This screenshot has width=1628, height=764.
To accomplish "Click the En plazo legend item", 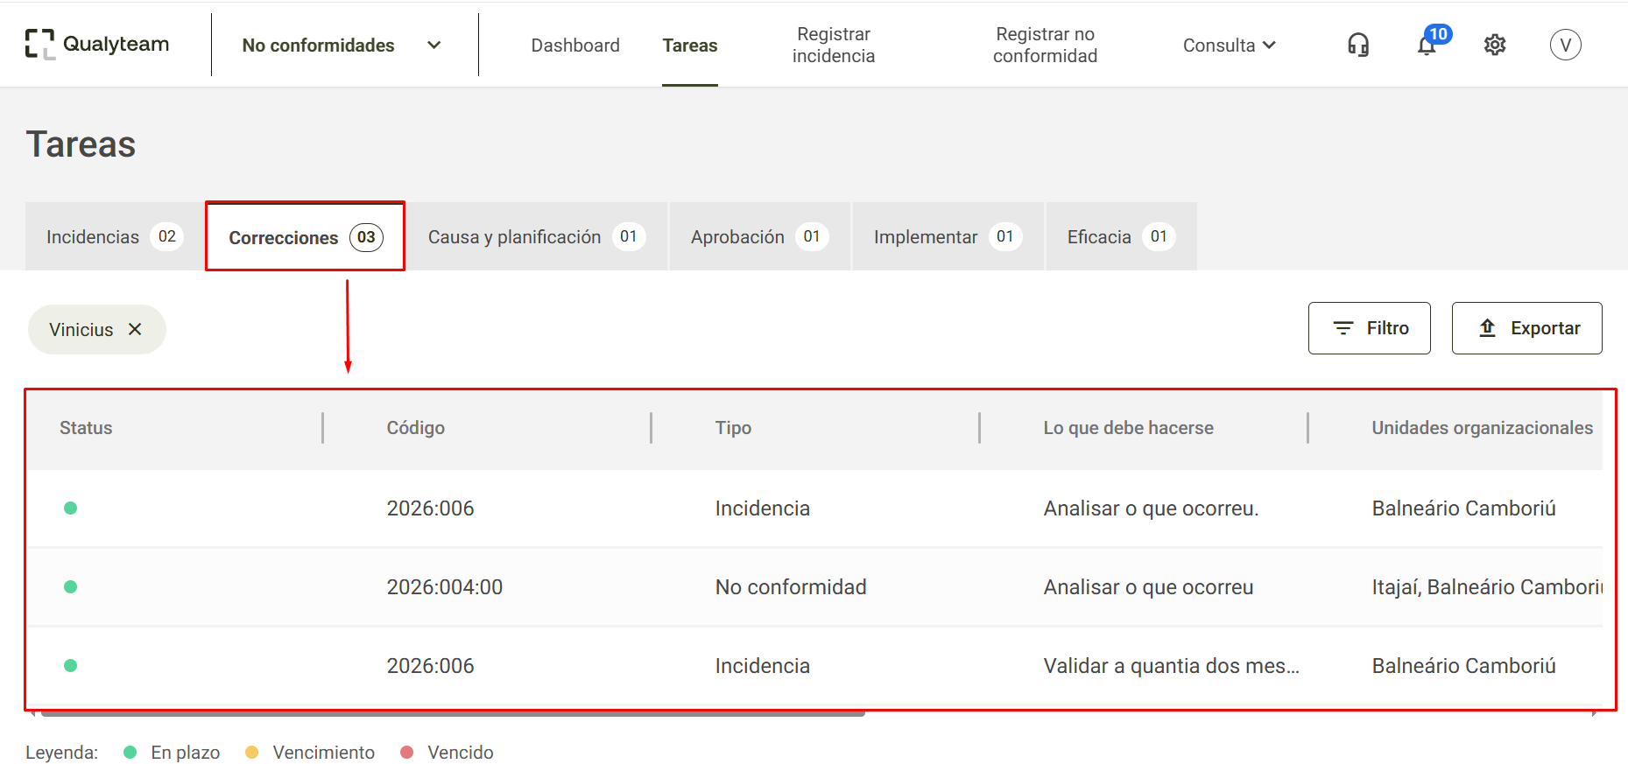I will tap(172, 753).
